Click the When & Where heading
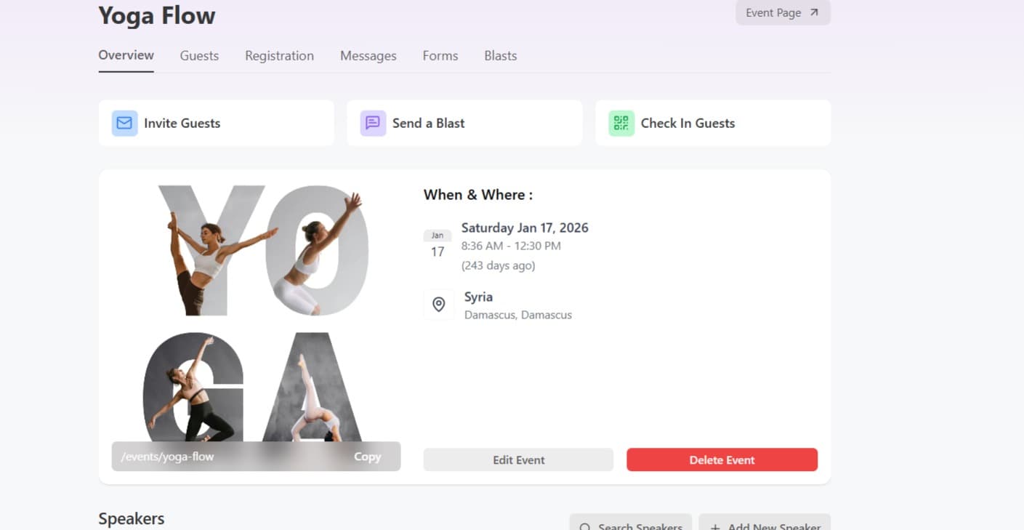 478,195
